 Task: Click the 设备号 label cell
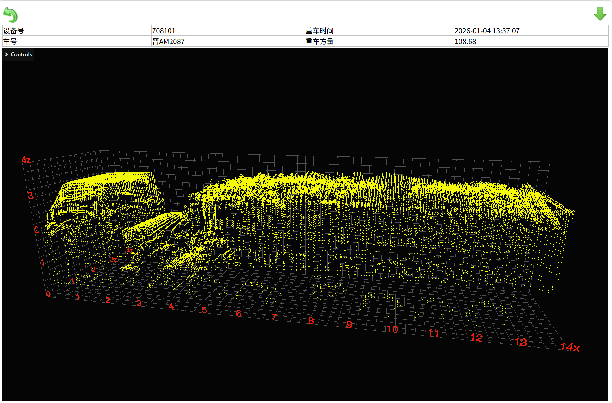(x=14, y=31)
